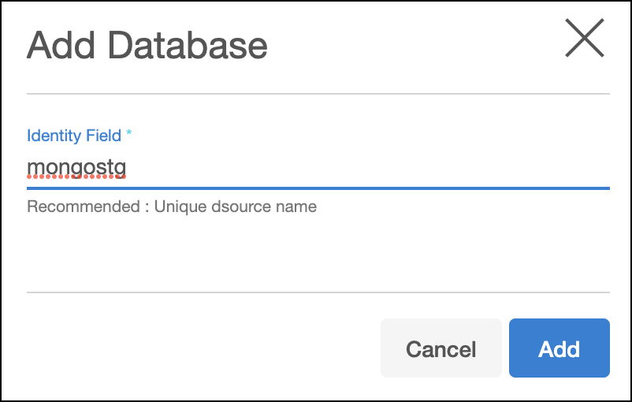Click the Identity Field label
This screenshot has height=402, width=632.
(x=74, y=136)
